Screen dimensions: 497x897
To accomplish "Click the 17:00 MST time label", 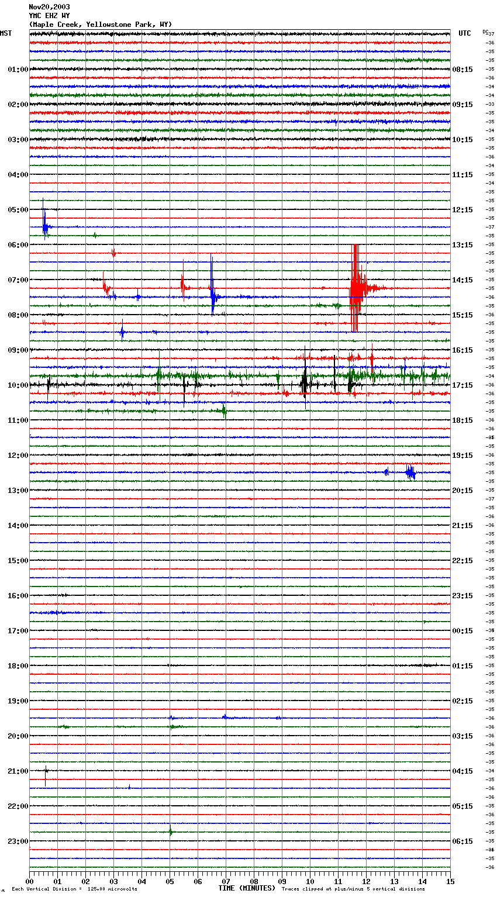I will [18, 631].
